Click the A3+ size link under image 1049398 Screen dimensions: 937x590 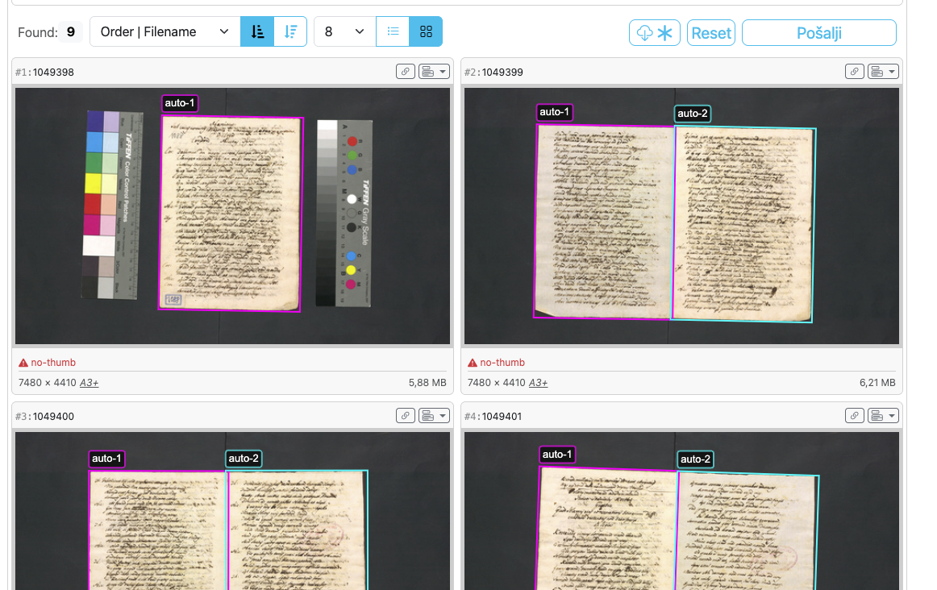pos(89,383)
